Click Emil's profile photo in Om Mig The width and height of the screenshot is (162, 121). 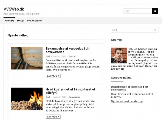click(x=119, y=55)
